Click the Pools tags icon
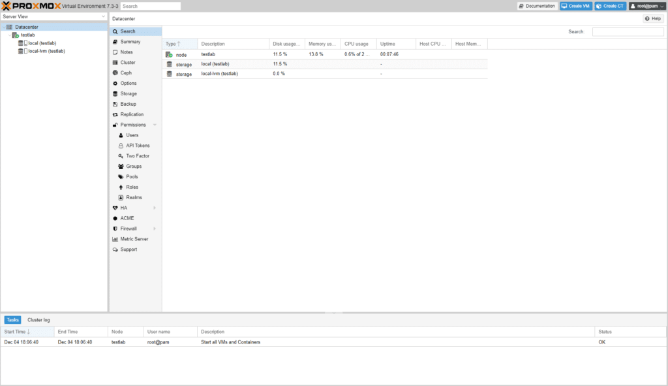The image size is (668, 386). click(x=121, y=176)
